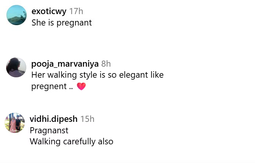Open exoticwy's profile picture

point(17,15)
